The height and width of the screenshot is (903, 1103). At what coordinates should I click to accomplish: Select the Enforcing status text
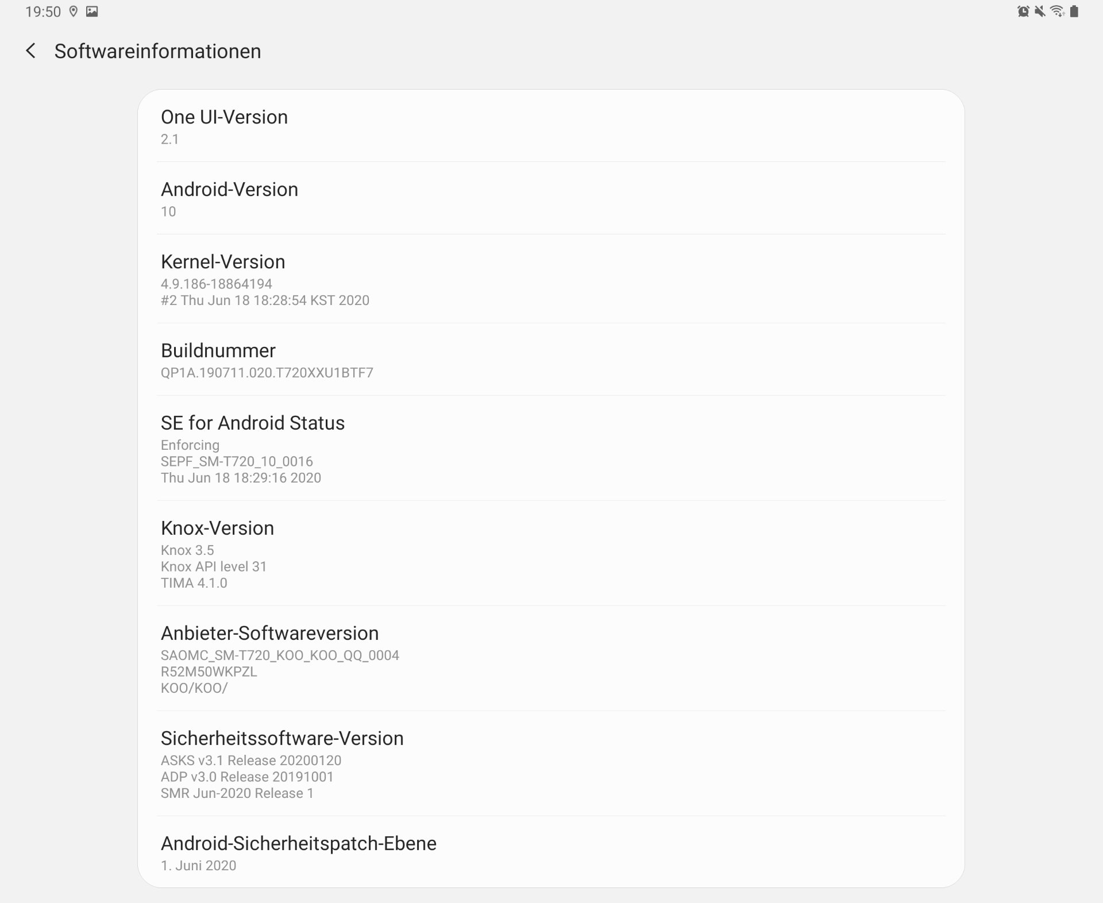pyautogui.click(x=190, y=445)
